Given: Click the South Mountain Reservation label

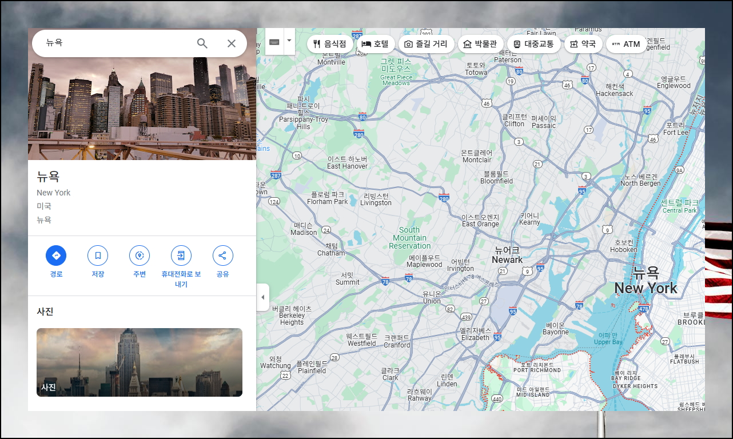Looking at the screenshot, I should point(410,238).
